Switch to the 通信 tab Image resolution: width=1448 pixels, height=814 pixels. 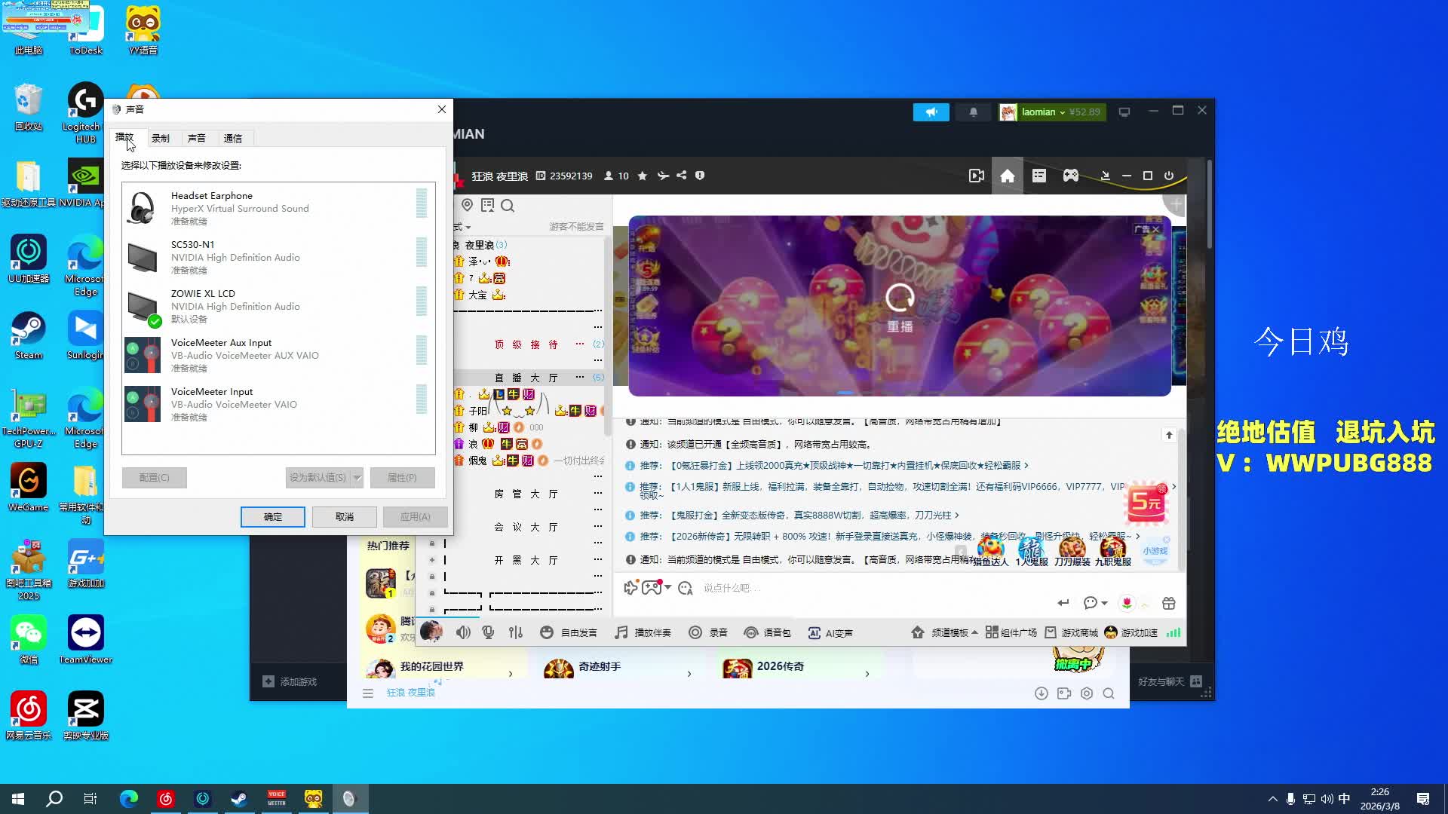coord(233,139)
